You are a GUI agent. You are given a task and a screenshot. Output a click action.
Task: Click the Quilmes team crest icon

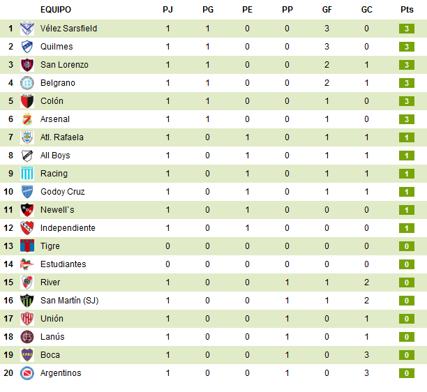click(27, 47)
